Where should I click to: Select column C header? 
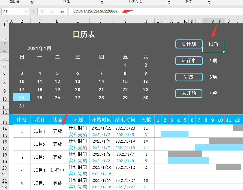[40, 21]
